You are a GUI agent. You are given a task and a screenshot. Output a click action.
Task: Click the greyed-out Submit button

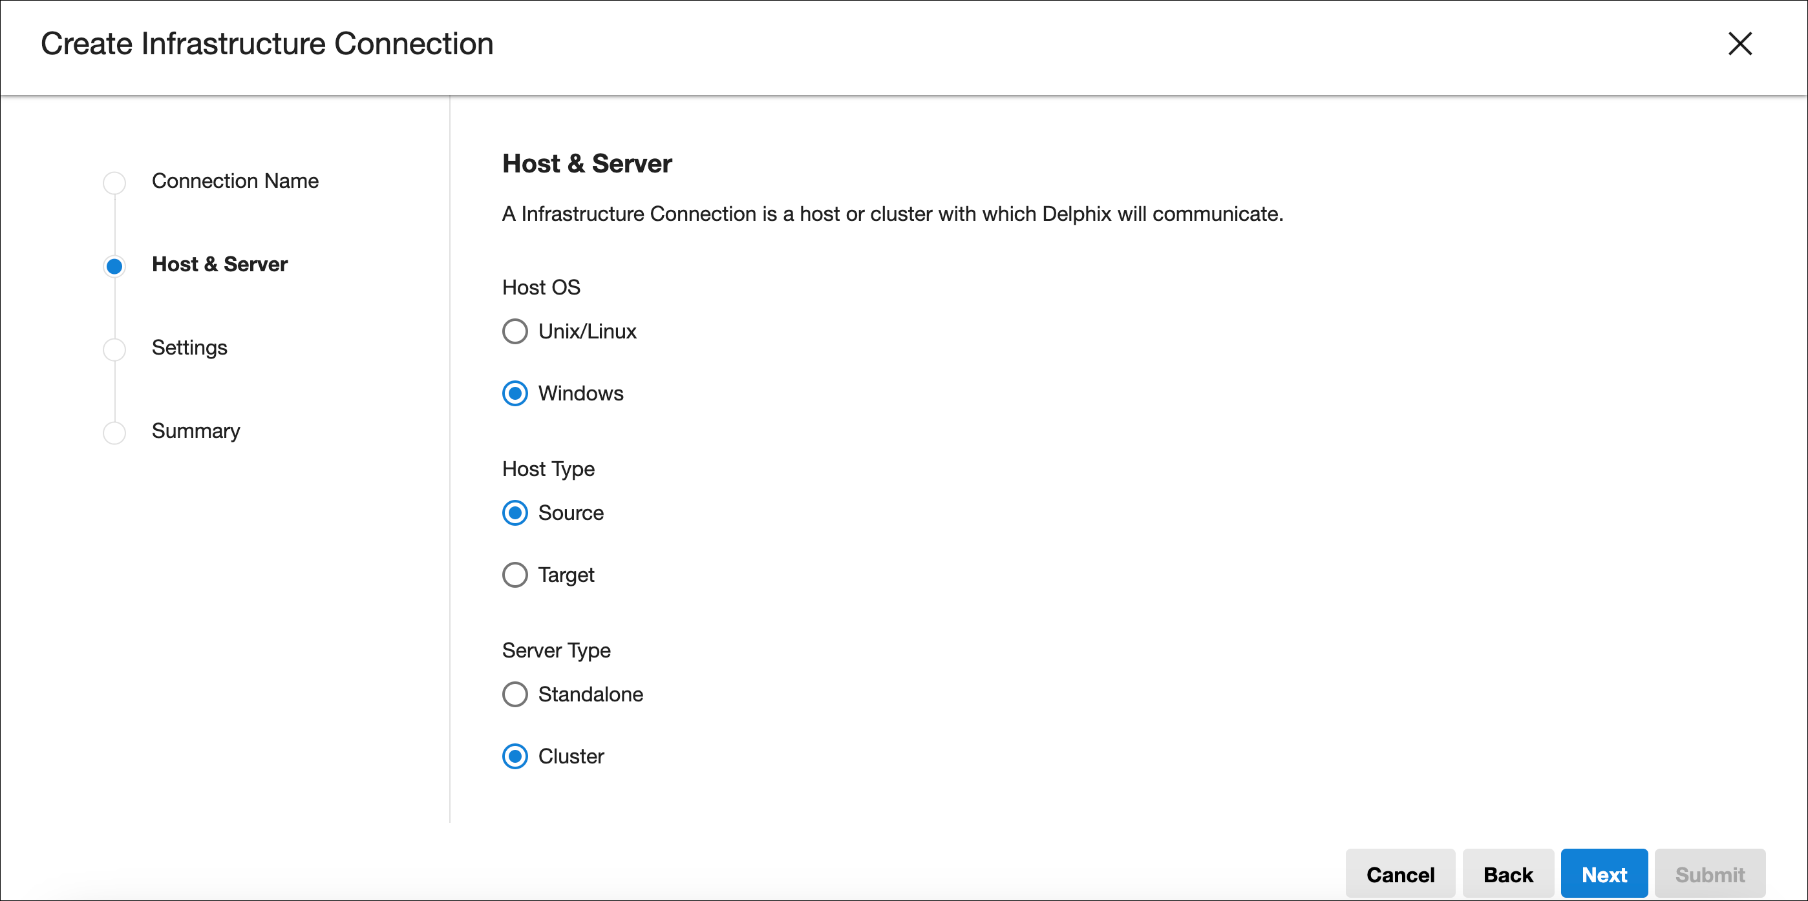1710,875
